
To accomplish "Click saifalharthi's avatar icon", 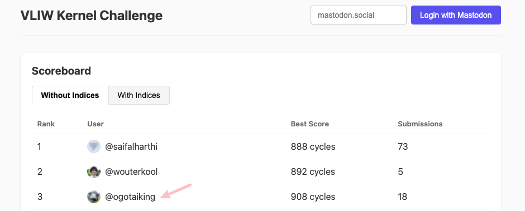I will (94, 146).
